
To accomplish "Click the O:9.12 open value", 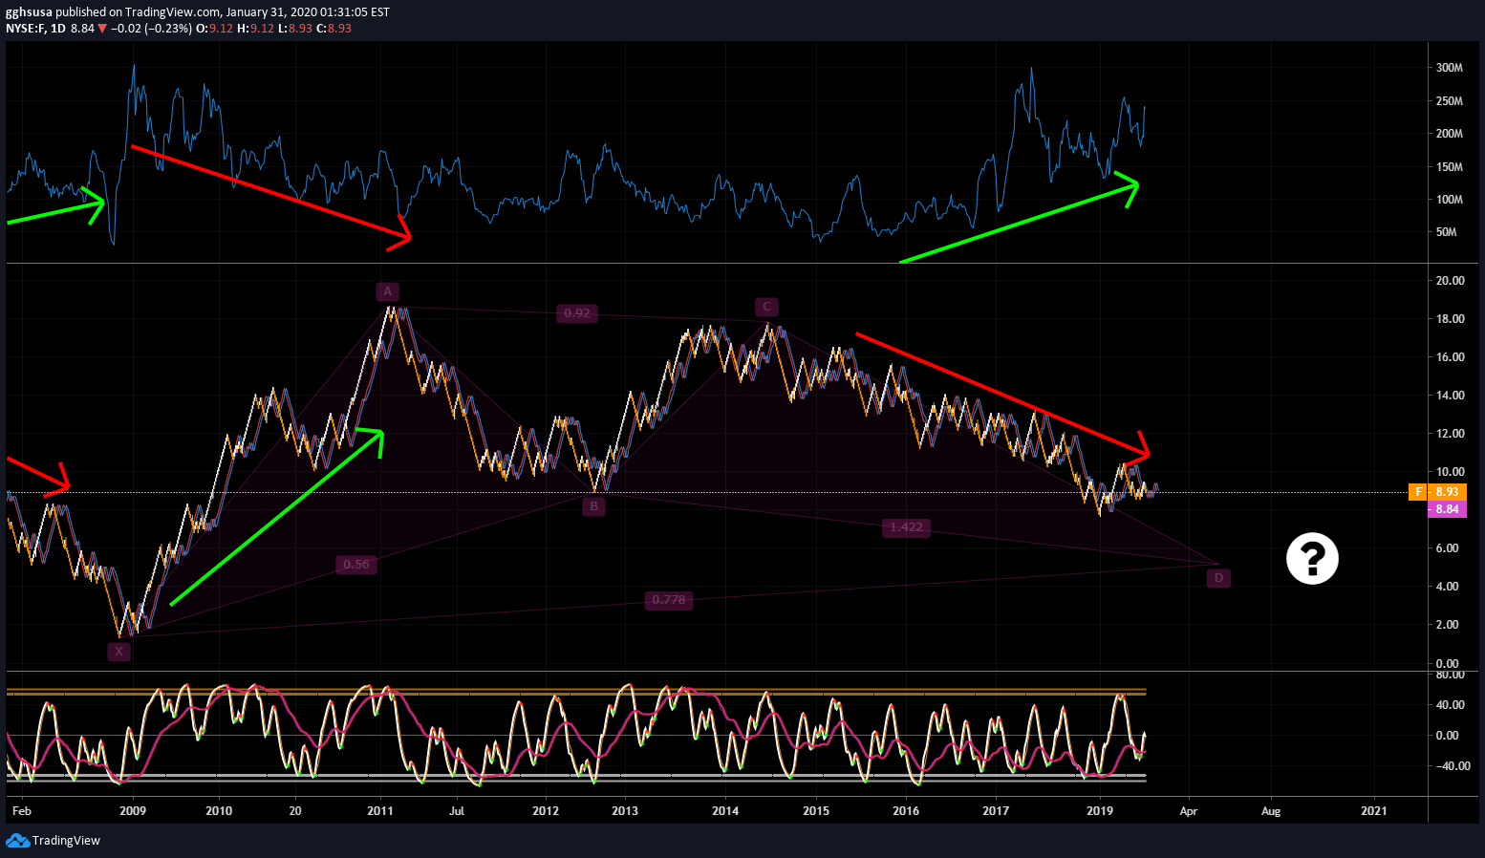I will tap(214, 29).
